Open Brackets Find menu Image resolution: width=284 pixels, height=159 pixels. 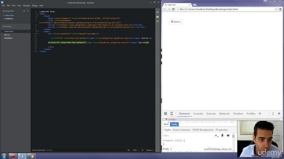tap(14, 6)
